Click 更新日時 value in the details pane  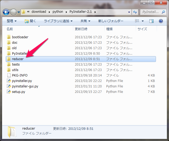[81, 129]
